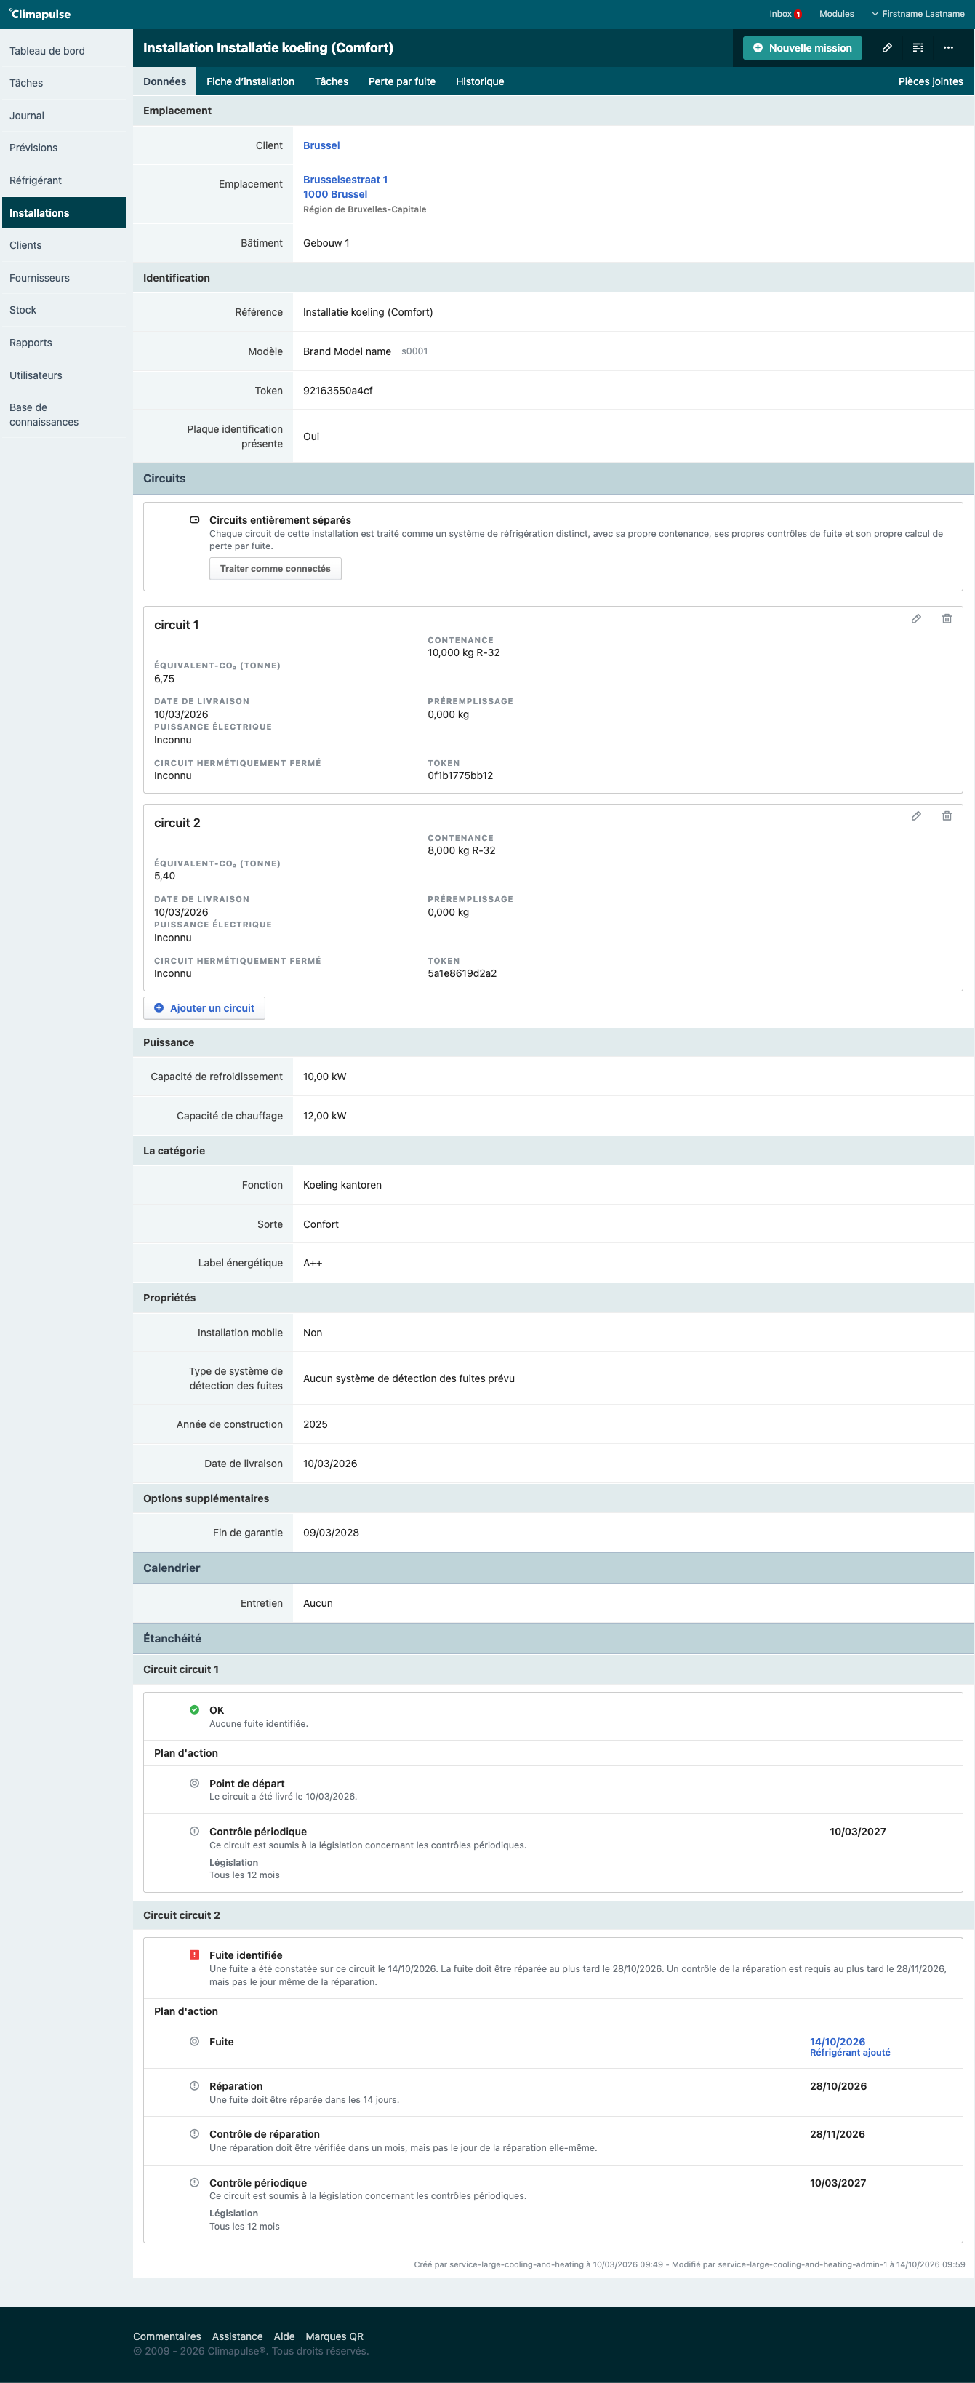Open the list view icon in header
975x2383 pixels.
918,48
